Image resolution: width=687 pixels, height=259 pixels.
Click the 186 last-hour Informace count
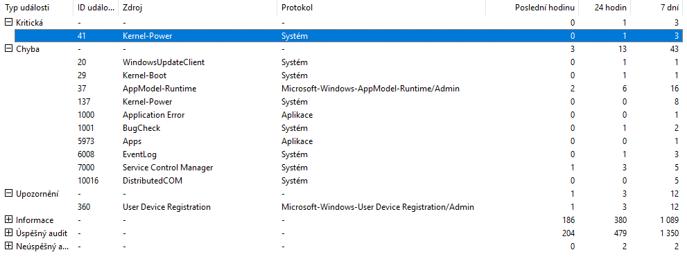[568, 220]
